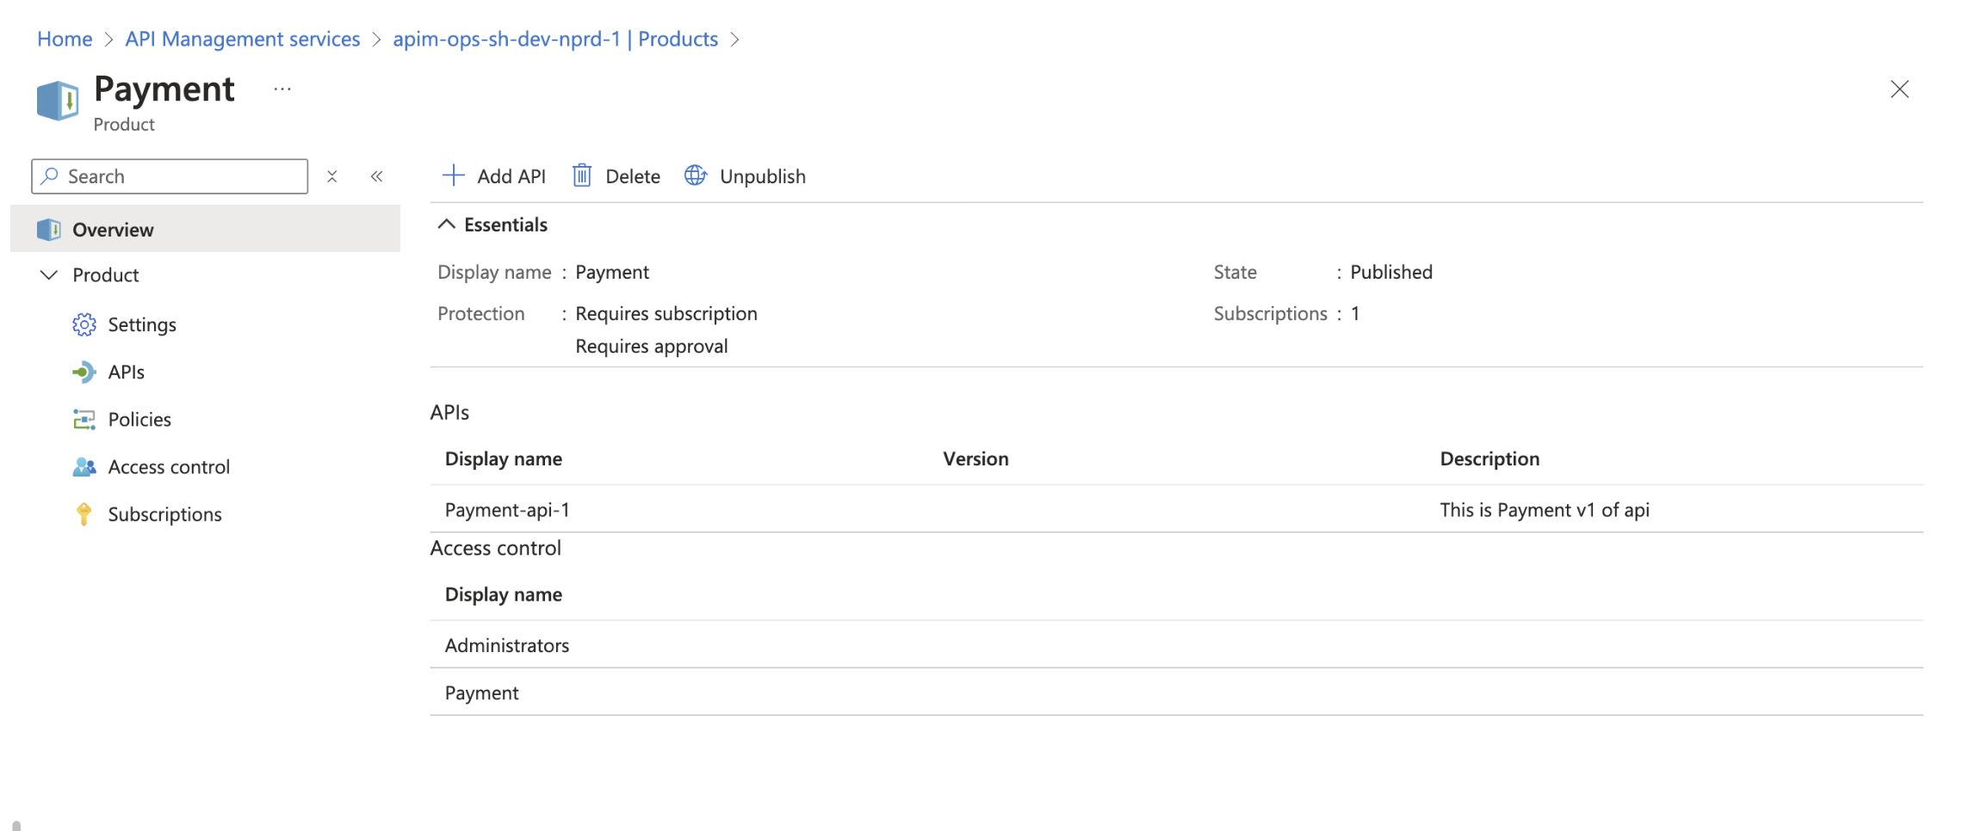Viewport: 1963px width, 831px height.
Task: Click the Subscriptions count value 1
Action: click(x=1355, y=313)
